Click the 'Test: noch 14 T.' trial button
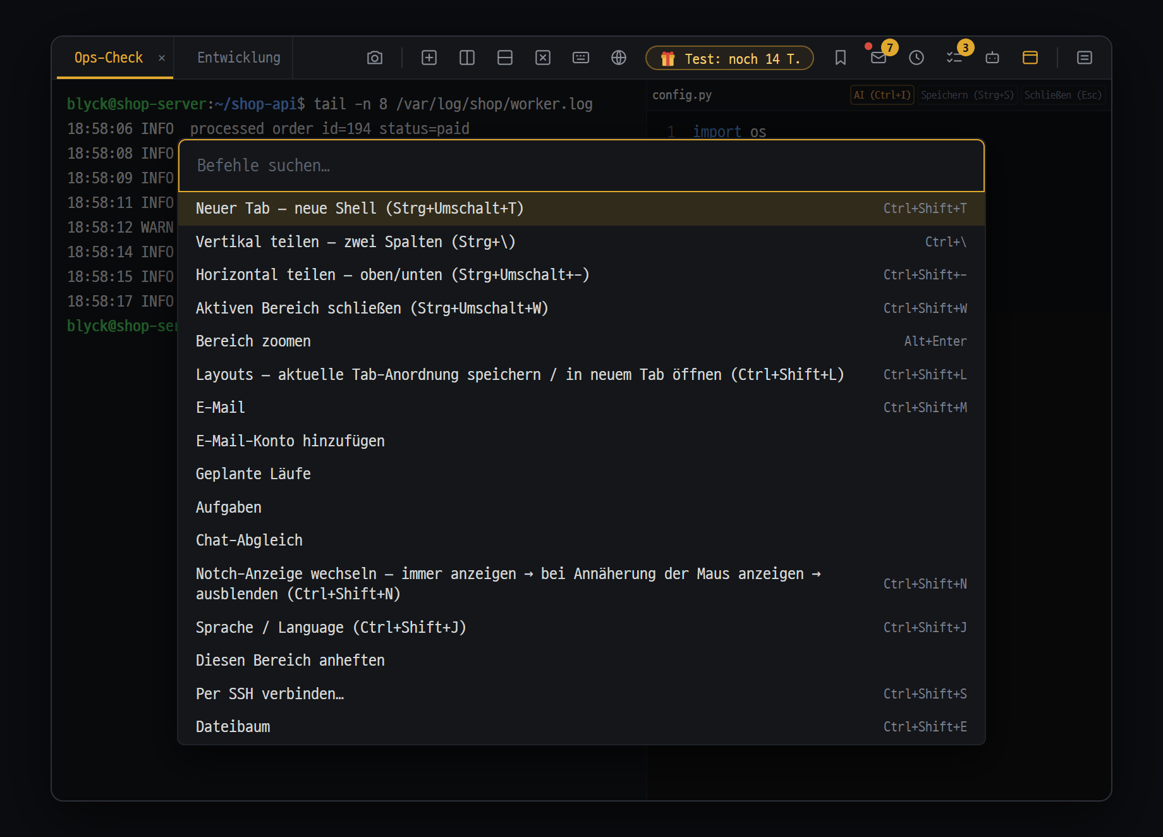 [x=729, y=59]
